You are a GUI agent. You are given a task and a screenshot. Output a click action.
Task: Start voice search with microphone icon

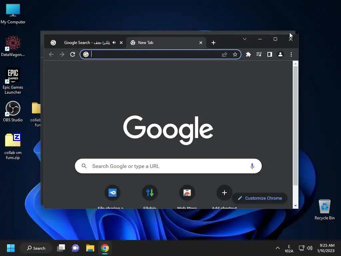coord(252,166)
